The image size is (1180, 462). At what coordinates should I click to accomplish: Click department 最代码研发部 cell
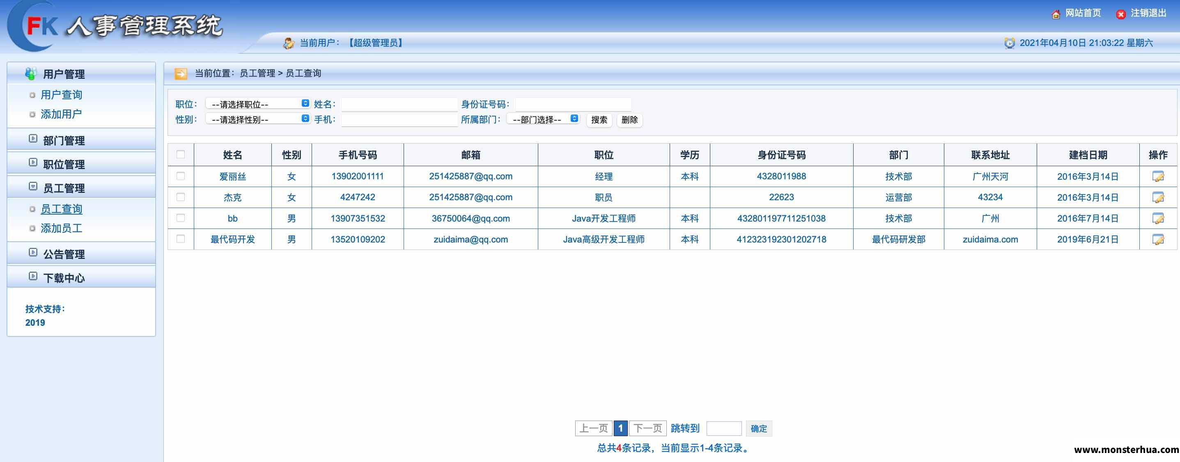click(898, 240)
